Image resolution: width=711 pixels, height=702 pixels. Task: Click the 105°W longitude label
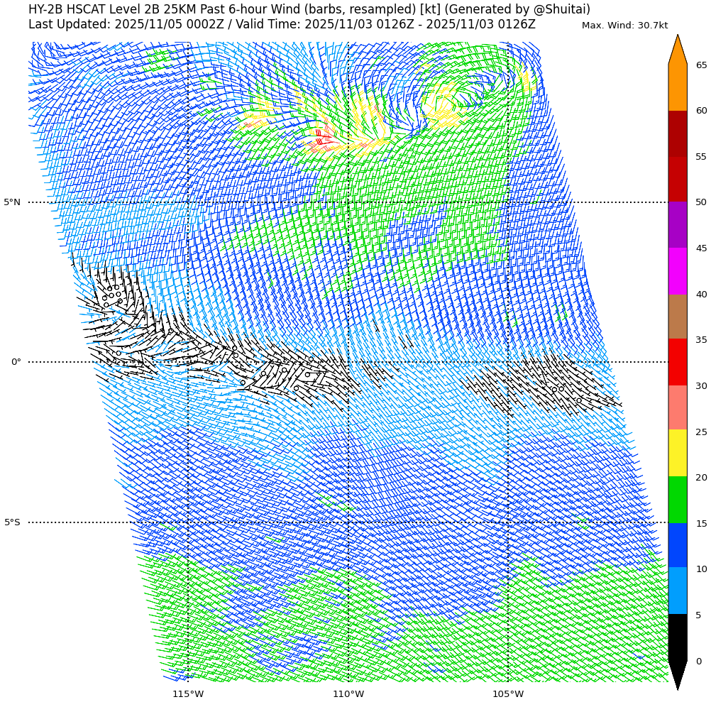(508, 693)
